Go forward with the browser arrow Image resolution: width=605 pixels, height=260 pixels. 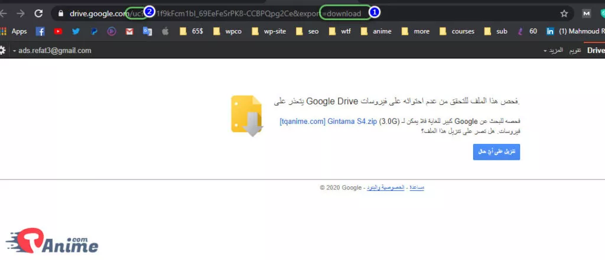click(x=21, y=14)
